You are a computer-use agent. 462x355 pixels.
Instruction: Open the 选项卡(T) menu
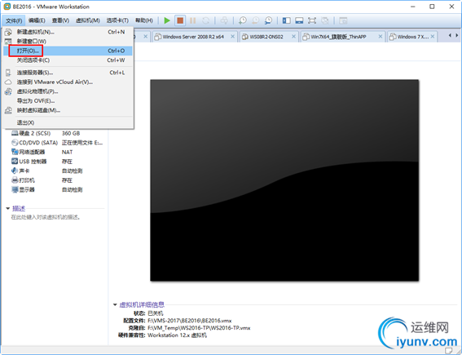click(117, 20)
